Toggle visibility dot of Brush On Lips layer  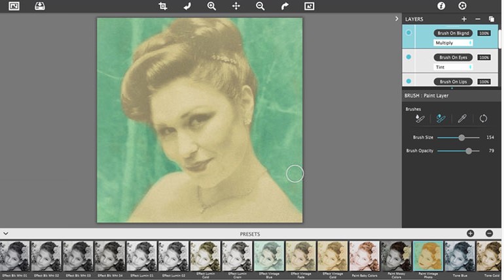coord(409,81)
